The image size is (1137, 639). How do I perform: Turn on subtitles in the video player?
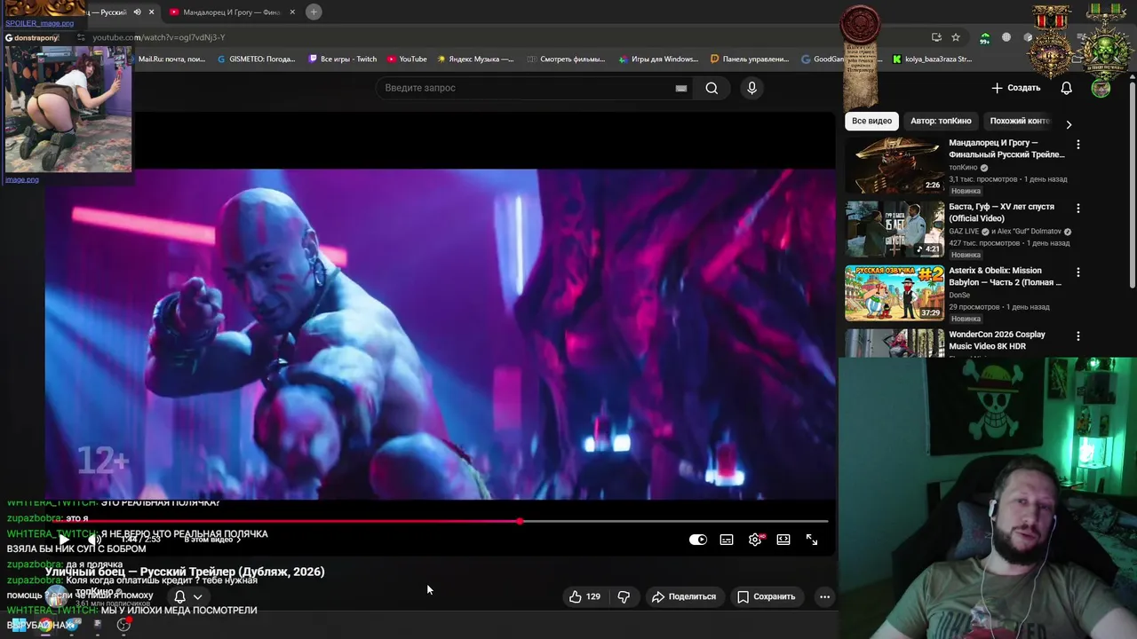(727, 540)
